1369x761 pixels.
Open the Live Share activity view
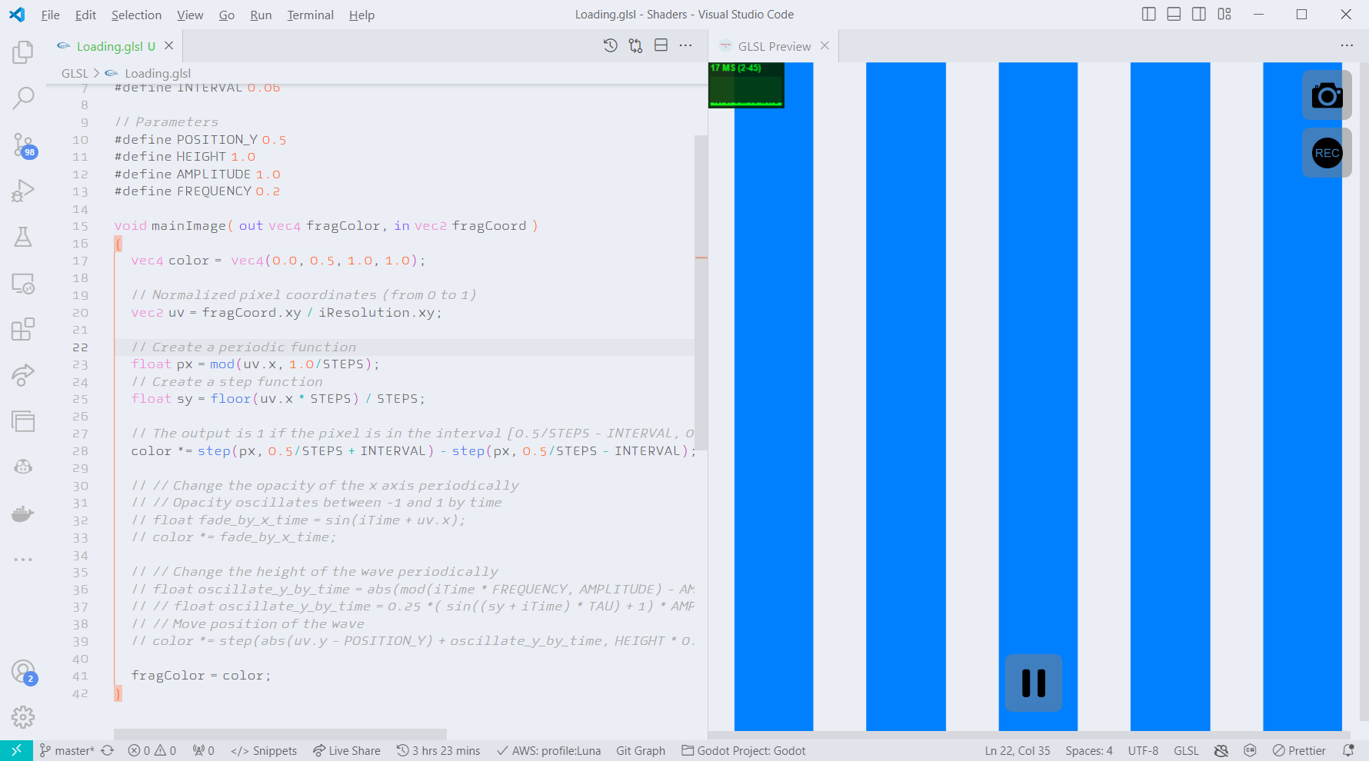pos(23,375)
